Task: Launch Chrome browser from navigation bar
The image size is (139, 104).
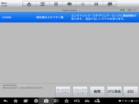Action: [36, 101]
